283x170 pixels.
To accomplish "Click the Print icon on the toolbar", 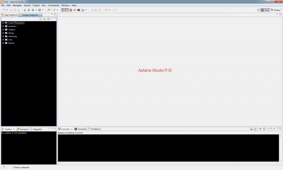I will coord(19,10).
